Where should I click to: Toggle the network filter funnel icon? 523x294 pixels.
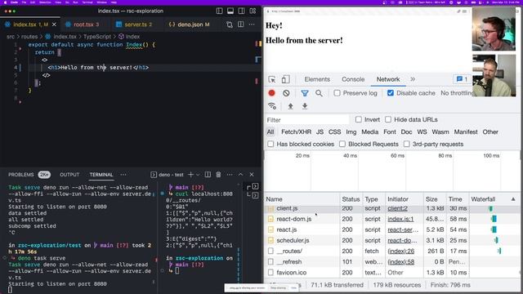(305, 93)
